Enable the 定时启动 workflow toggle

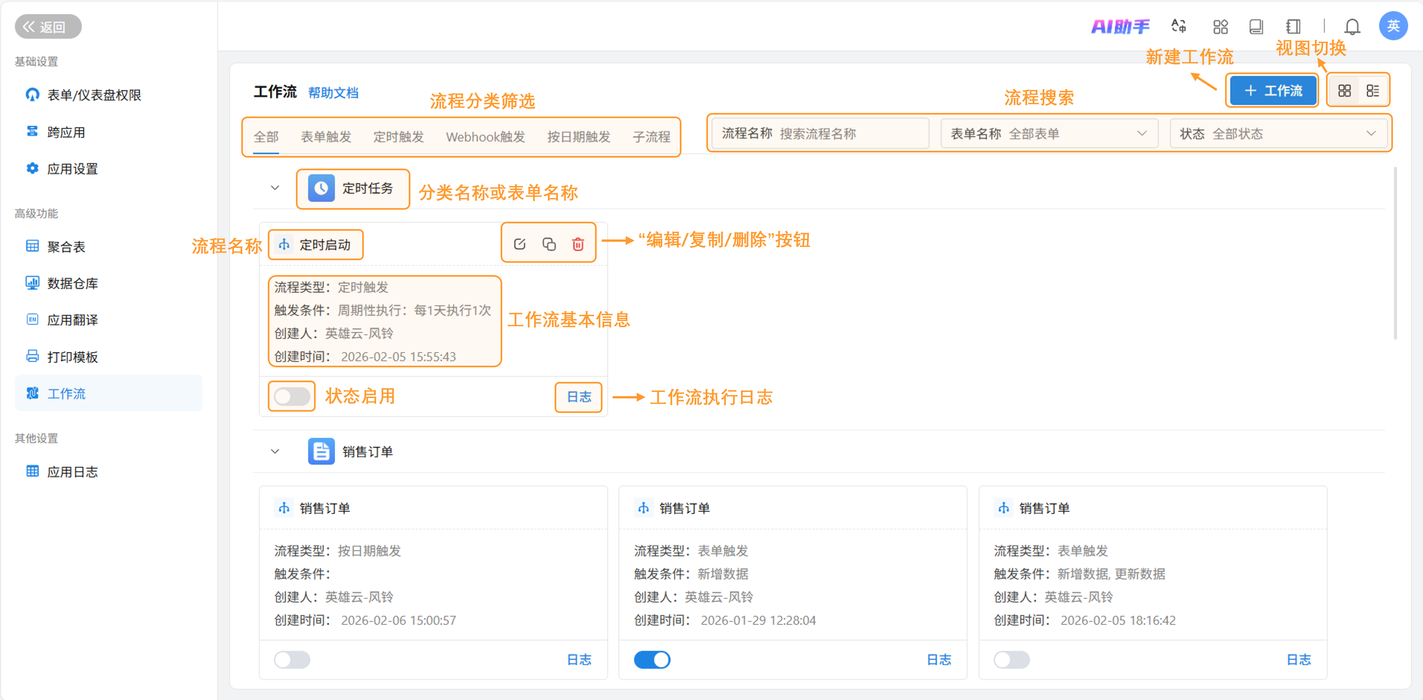pos(292,396)
